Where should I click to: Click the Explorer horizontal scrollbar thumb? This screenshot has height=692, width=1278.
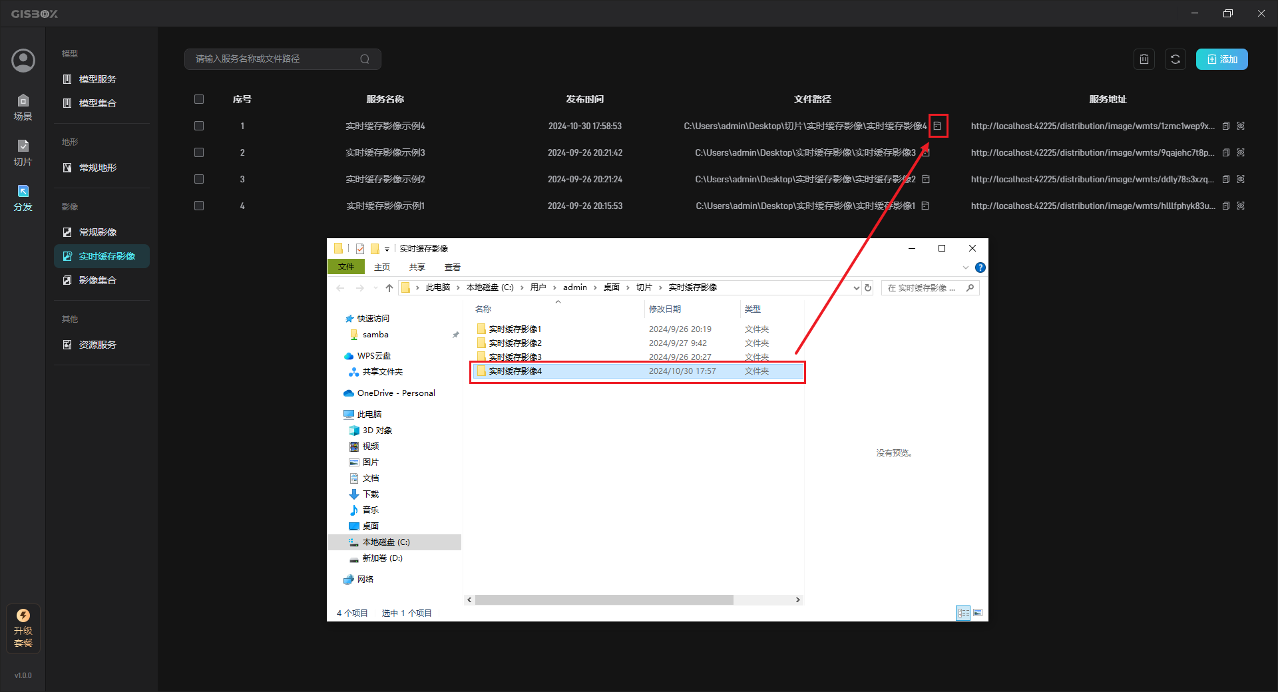[x=604, y=600]
